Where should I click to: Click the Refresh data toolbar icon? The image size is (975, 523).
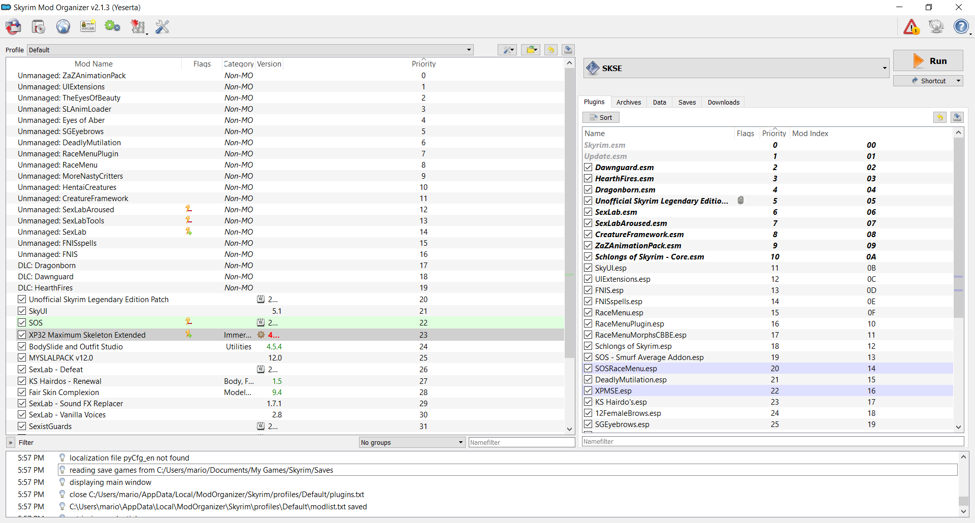pos(13,26)
